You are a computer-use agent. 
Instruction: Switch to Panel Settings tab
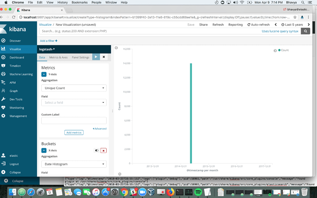(x=80, y=57)
